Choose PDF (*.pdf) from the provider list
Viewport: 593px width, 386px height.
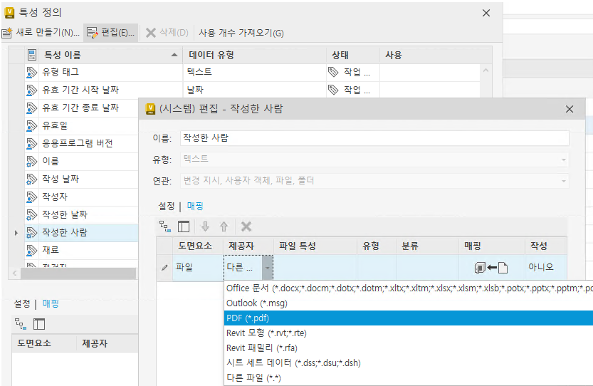[x=409, y=318]
